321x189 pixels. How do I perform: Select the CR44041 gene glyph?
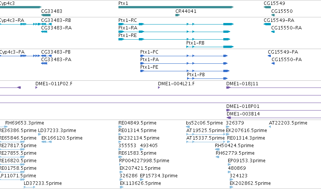178,15
